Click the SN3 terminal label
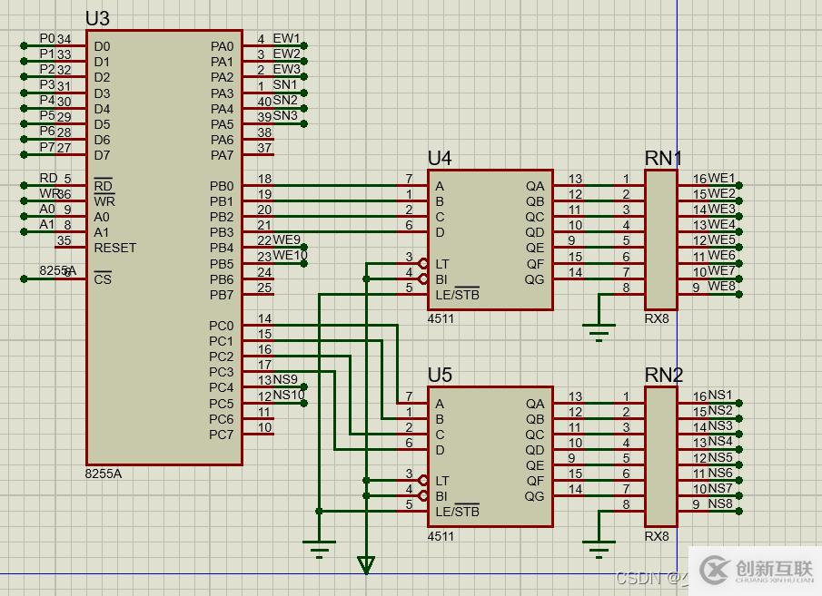The width and height of the screenshot is (822, 596). click(285, 115)
